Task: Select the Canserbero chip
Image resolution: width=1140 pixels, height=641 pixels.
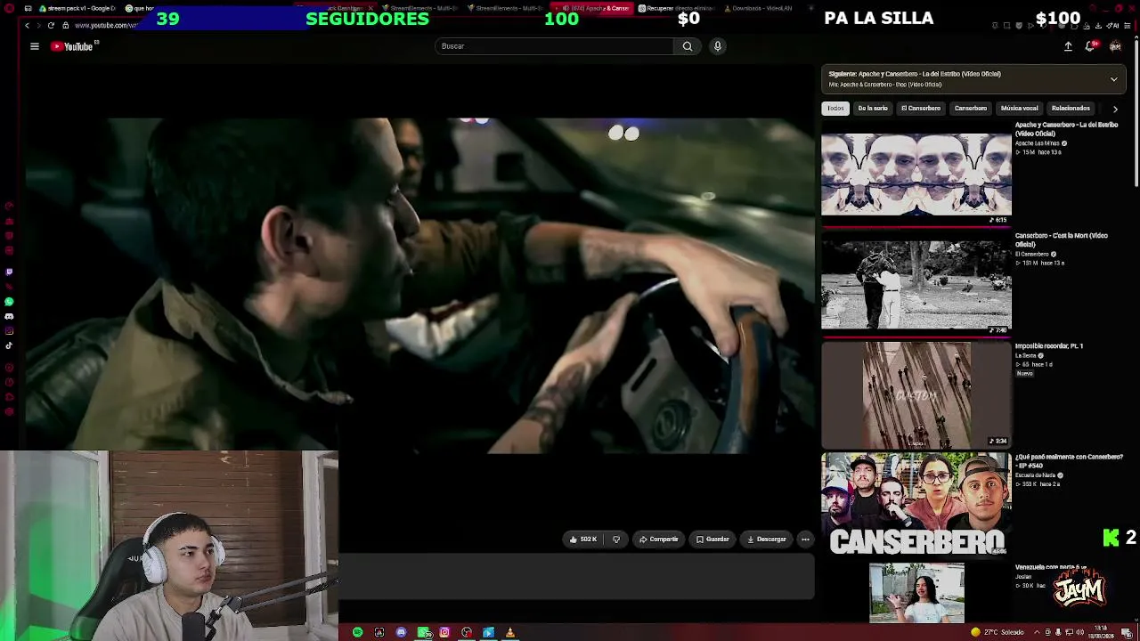Action: [971, 109]
